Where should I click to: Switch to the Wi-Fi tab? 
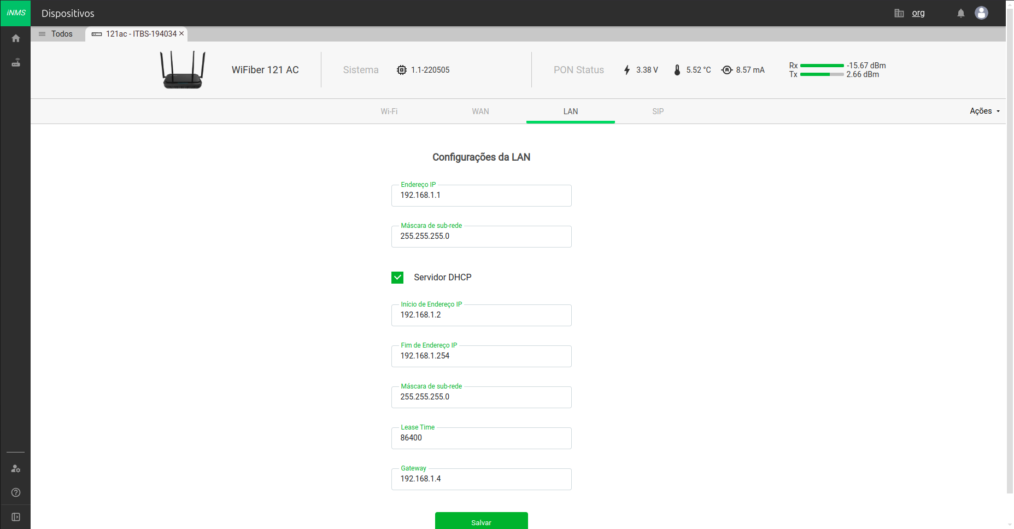pos(389,111)
